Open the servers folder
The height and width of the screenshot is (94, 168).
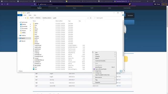pyautogui.click(x=36, y=42)
